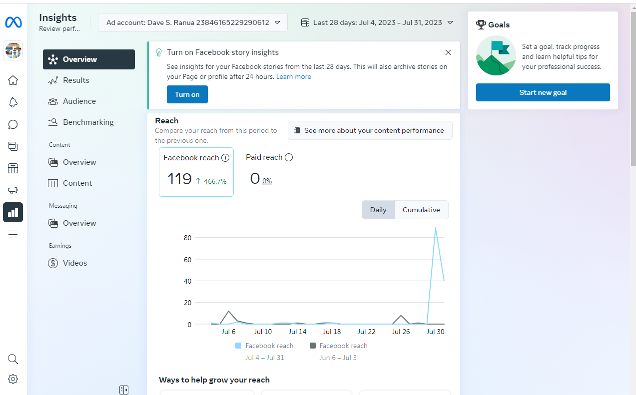Open the Notifications bell icon
This screenshot has height=395, width=636.
point(13,102)
